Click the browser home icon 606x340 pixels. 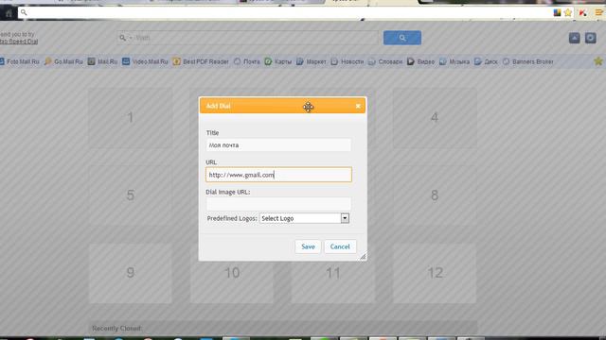(x=9, y=13)
